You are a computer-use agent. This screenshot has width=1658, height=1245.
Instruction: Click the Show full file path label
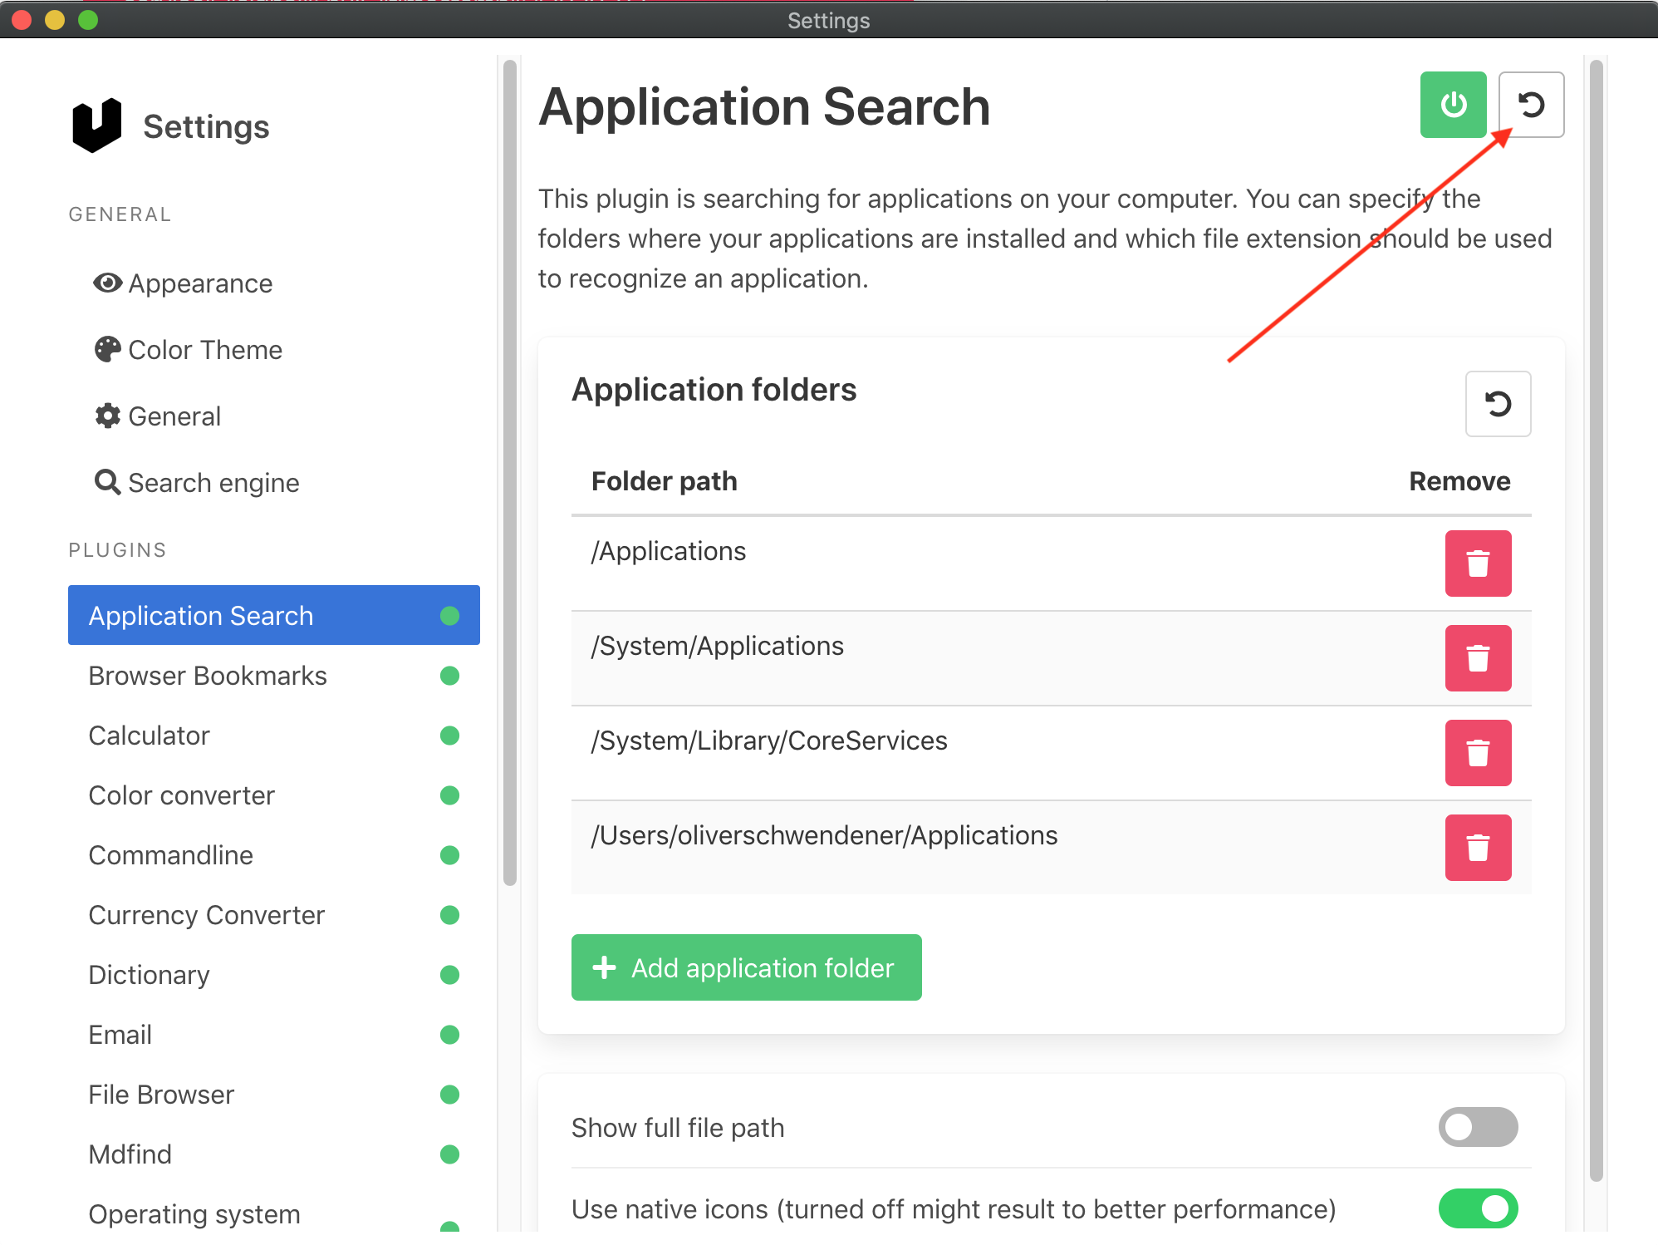[678, 1128]
